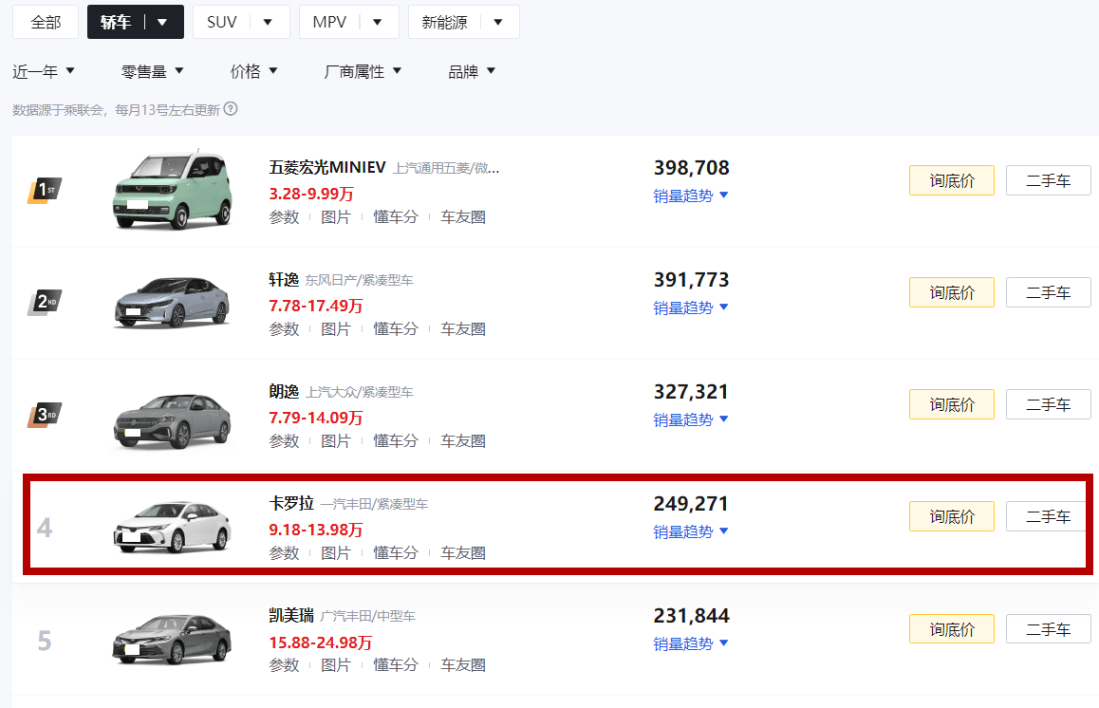
Task: Click 二手车 button for 卡罗拉
Action: (x=1048, y=516)
